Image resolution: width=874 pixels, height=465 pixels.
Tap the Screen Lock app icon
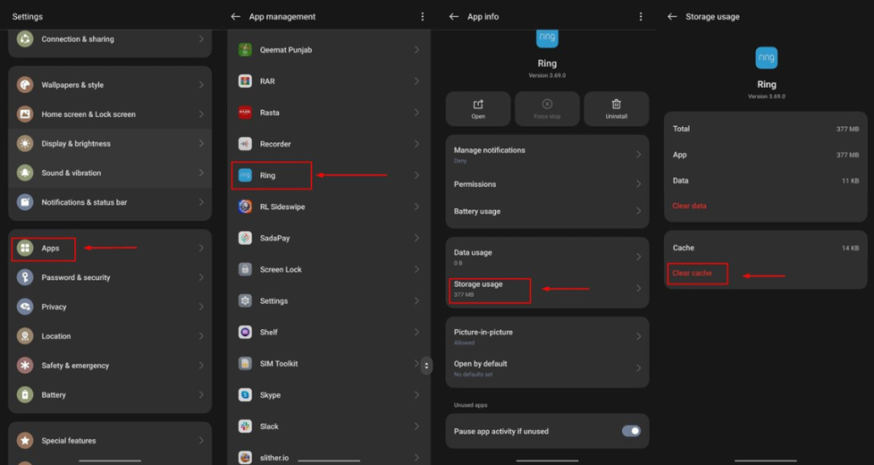click(x=245, y=270)
